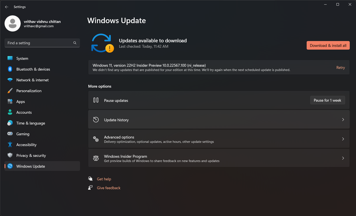Navigate to Accounts settings
356x216 pixels.
pos(42,112)
